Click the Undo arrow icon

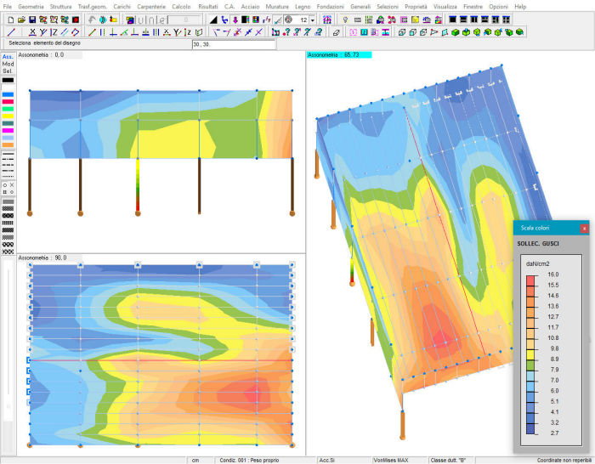[x=92, y=19]
